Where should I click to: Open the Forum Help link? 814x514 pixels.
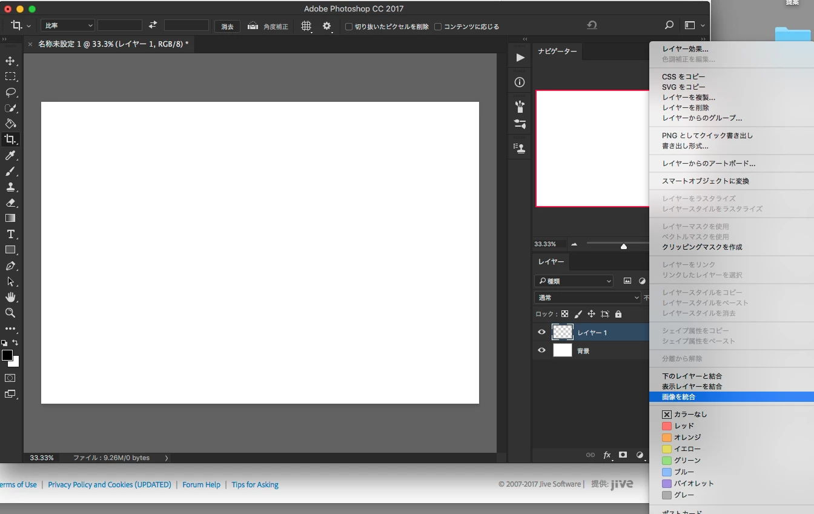201,485
